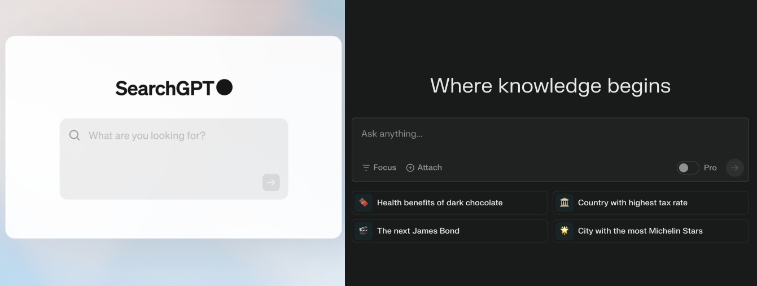Image resolution: width=757 pixels, height=286 pixels.
Task: Click the bank building emoji icon
Action: pos(565,203)
